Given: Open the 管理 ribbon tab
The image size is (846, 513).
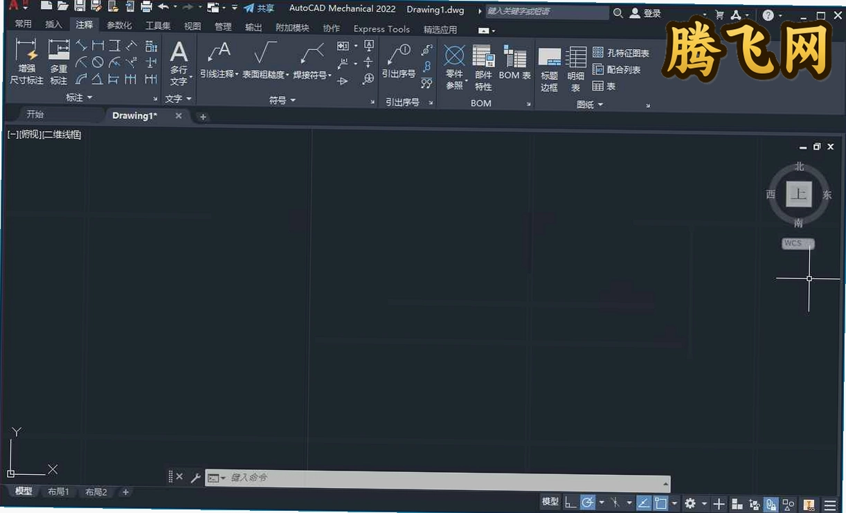Looking at the screenshot, I should click(223, 26).
